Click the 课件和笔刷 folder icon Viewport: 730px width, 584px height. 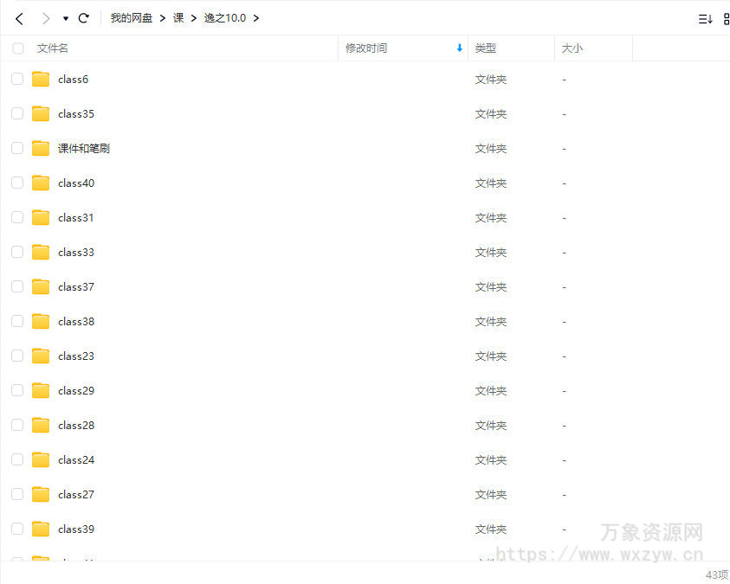(40, 148)
